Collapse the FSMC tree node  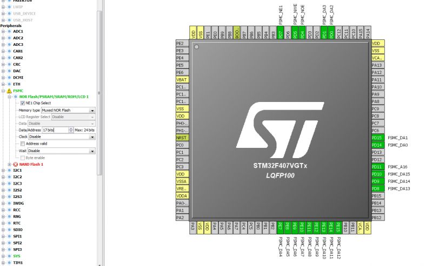click(x=3, y=91)
